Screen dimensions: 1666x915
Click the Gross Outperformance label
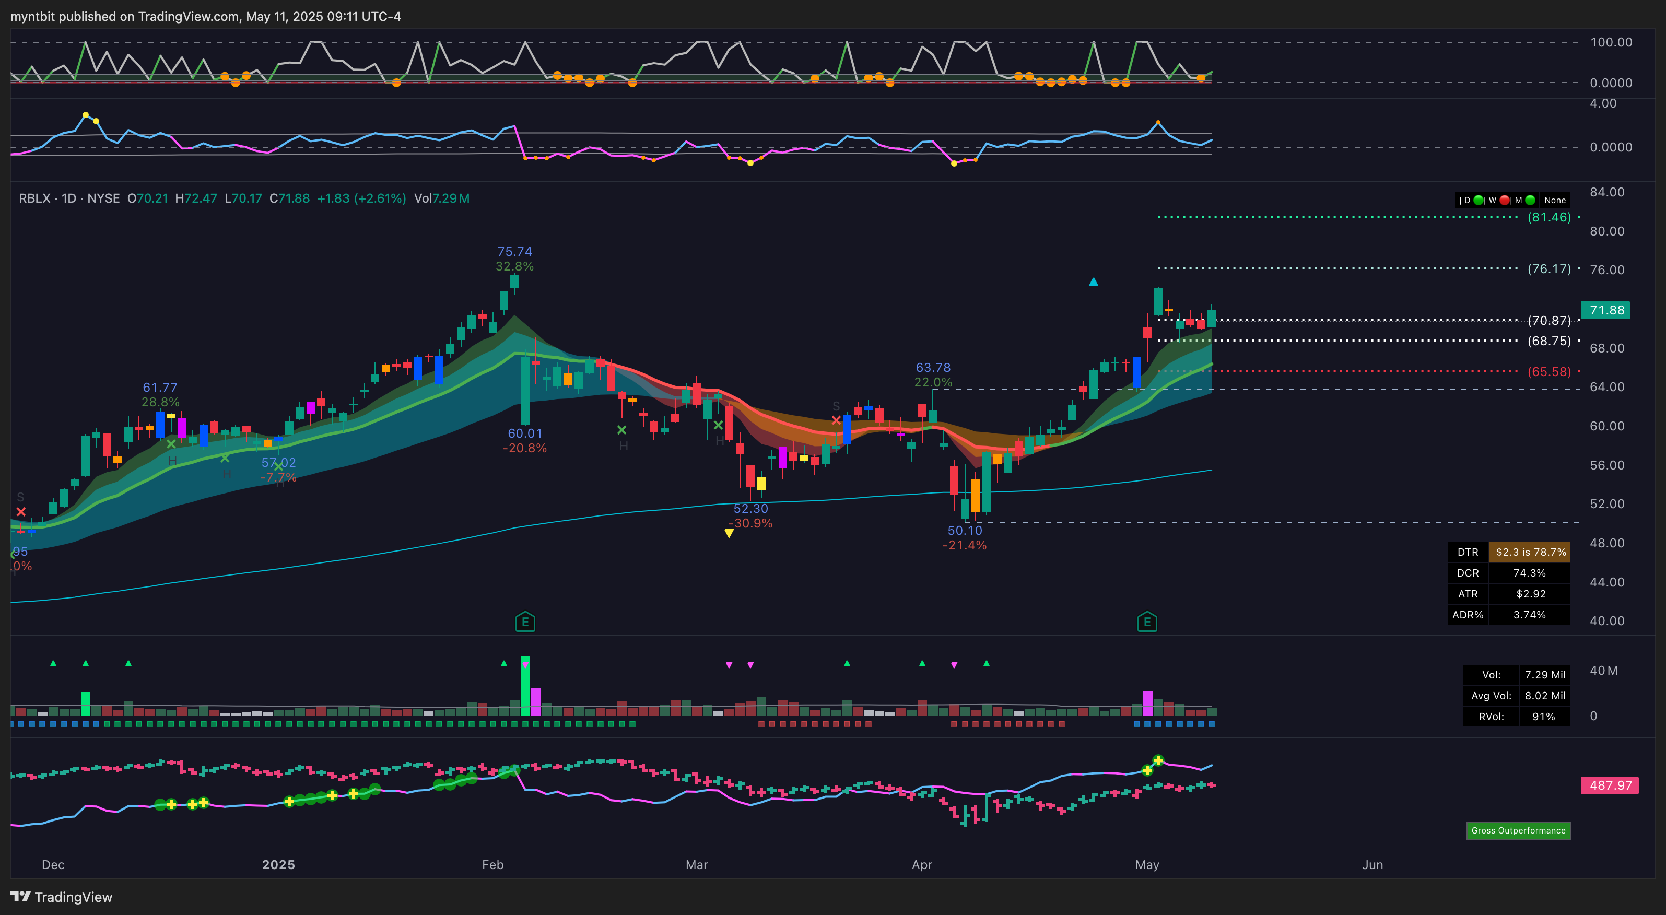pos(1518,830)
